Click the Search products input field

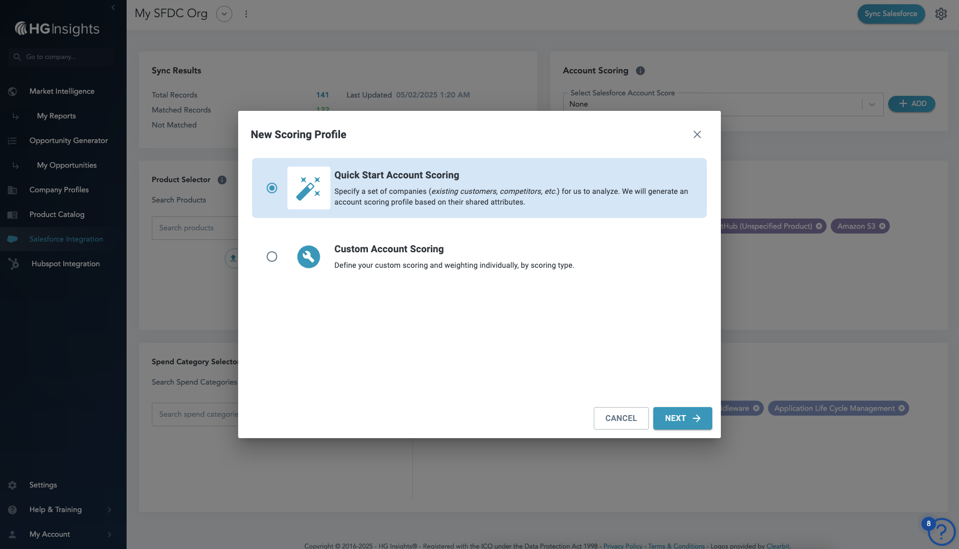point(195,228)
